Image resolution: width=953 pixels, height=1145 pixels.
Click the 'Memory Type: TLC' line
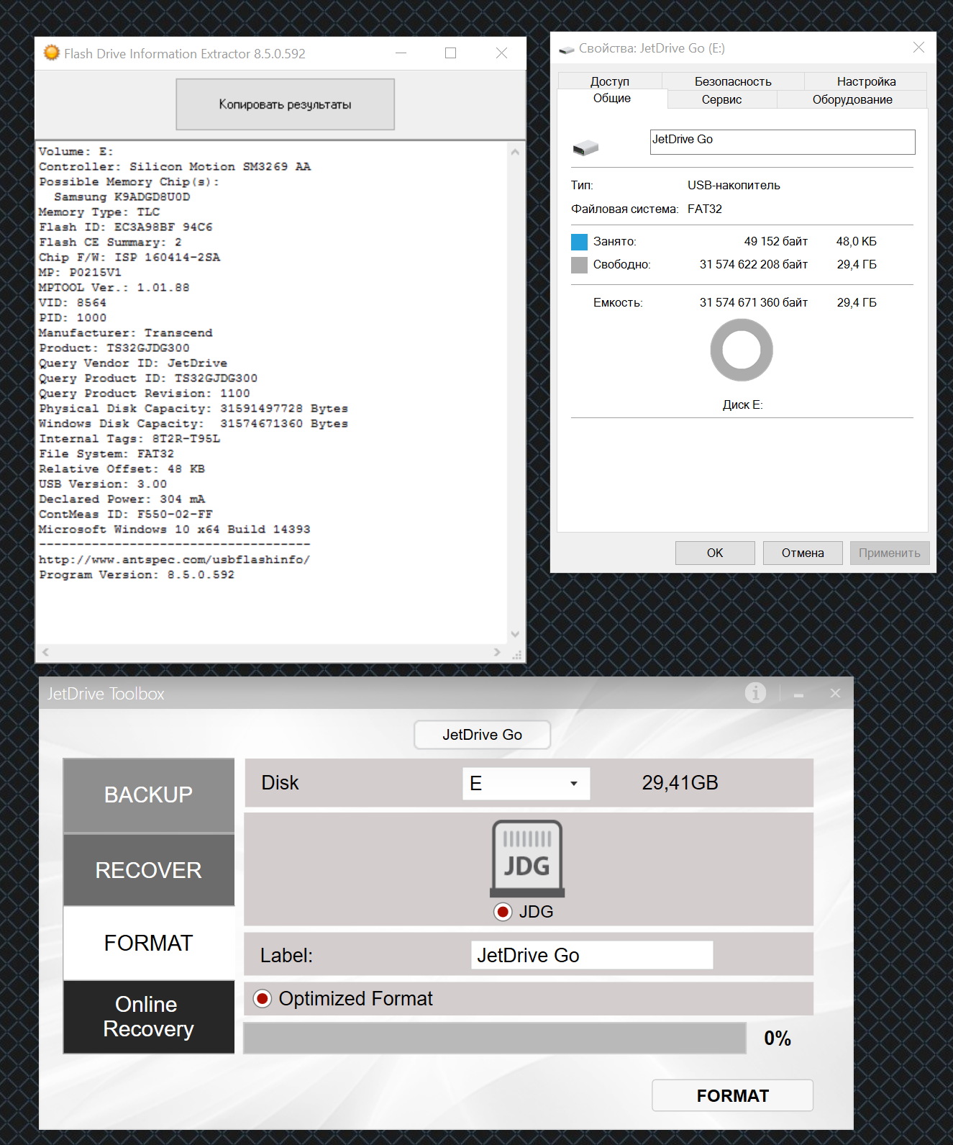99,212
